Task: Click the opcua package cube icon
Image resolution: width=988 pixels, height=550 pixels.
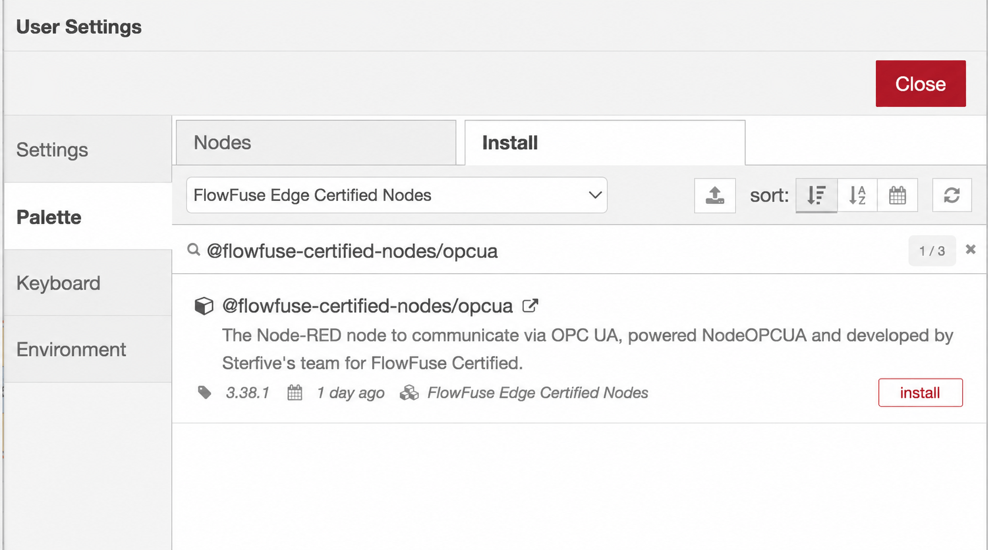Action: (x=203, y=306)
